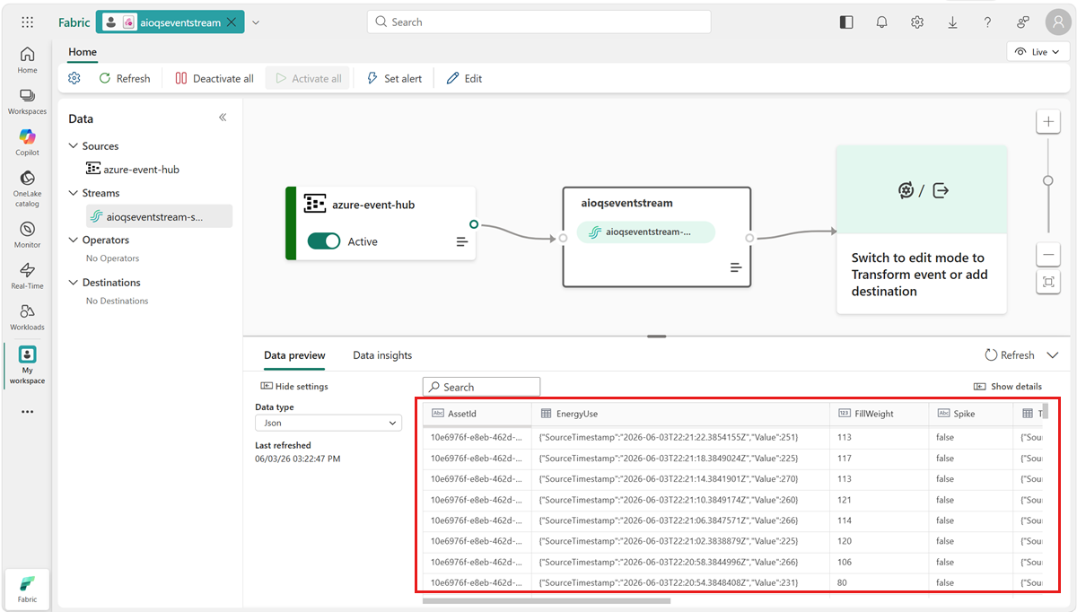Click the aioqseventstream-... stream pill in node
The width and height of the screenshot is (1077, 612).
pos(647,232)
